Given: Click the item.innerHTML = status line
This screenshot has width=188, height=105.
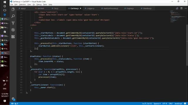Looking at the screenshot, I should (x=51, y=62).
